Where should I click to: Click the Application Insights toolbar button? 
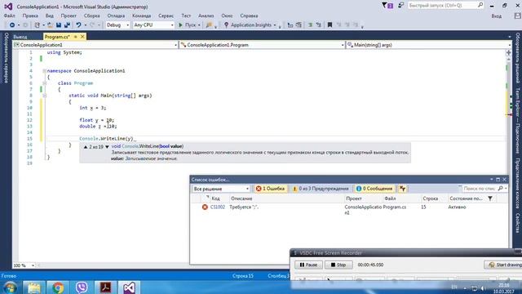(x=250, y=25)
